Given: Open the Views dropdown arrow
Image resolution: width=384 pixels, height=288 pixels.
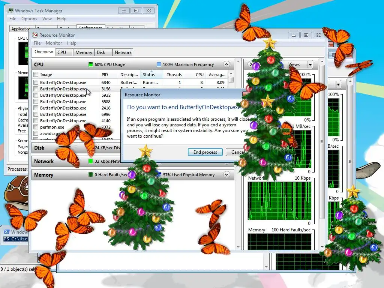Looking at the screenshot, I should point(310,64).
